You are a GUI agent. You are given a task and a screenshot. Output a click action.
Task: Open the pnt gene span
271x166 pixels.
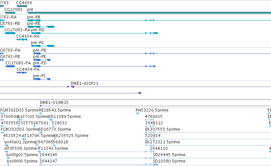(149, 13)
